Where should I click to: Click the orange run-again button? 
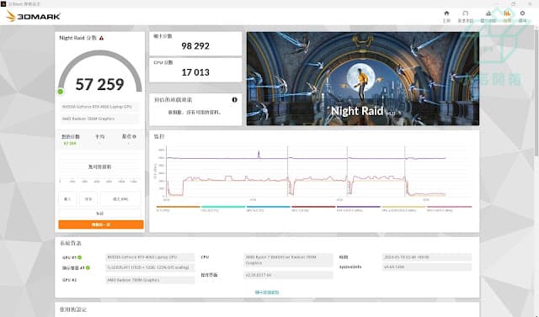101,225
